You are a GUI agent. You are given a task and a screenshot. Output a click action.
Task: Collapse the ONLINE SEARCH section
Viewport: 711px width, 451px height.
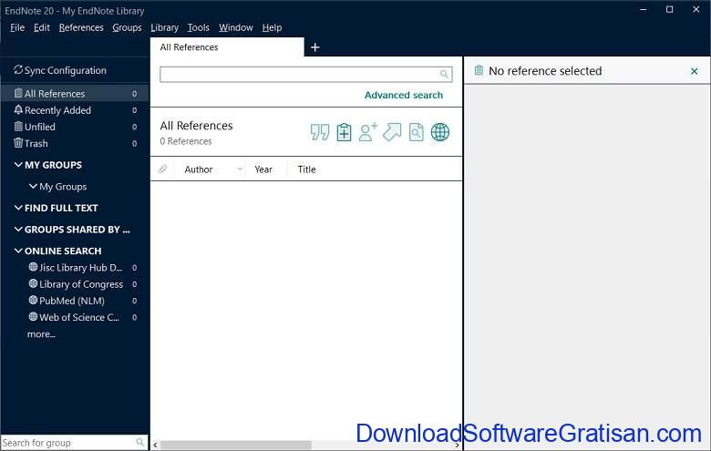pyautogui.click(x=18, y=251)
